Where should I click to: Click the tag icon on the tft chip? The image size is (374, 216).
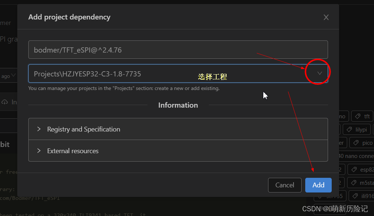pos(357,116)
